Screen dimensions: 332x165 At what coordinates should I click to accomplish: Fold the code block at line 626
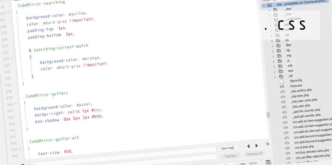coord(8,13)
